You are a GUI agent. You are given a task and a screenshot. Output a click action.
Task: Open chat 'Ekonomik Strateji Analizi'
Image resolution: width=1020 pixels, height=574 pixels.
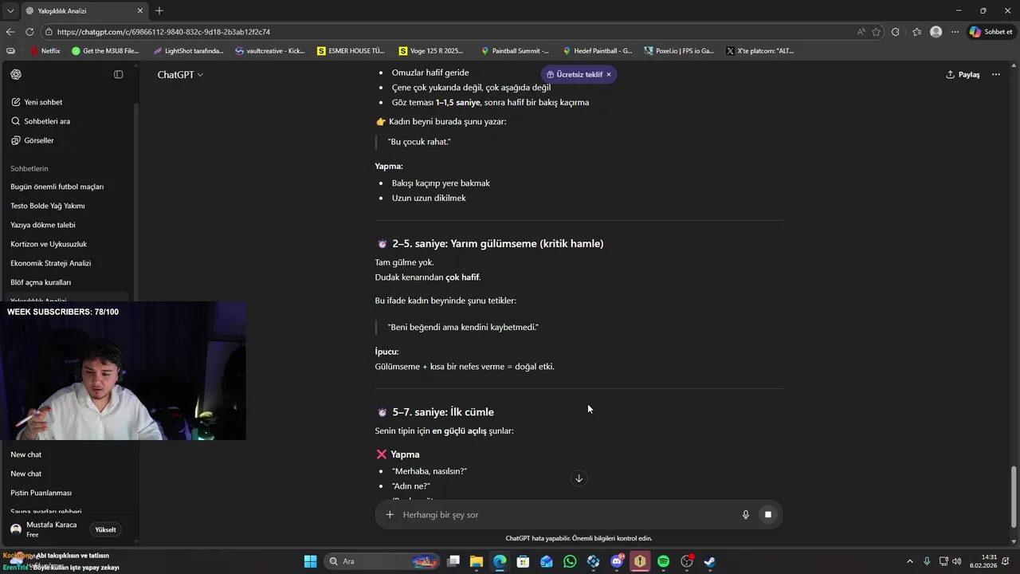click(x=51, y=263)
